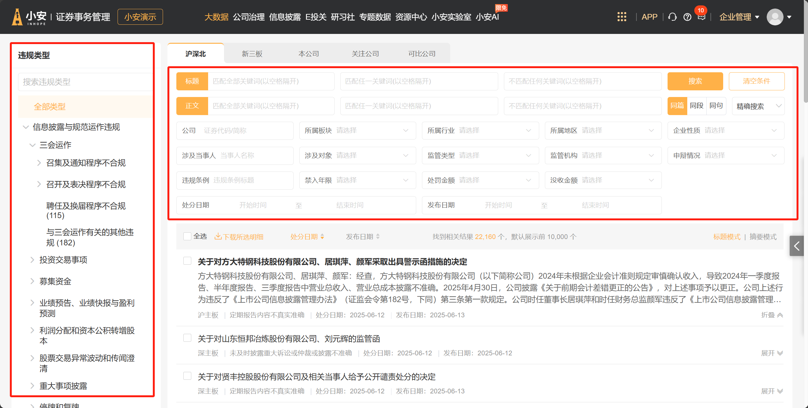Viewport: 808px width, 408px height.
Task: Switch to 标题模式 view
Action: (x=727, y=237)
